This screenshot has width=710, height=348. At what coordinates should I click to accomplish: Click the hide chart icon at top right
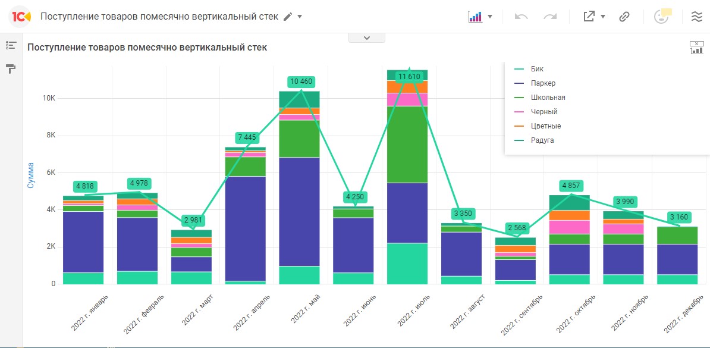click(x=696, y=48)
